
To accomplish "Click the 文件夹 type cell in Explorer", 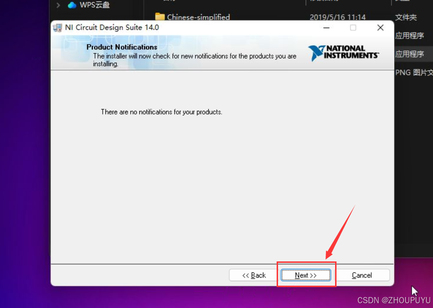I will pyautogui.click(x=405, y=18).
